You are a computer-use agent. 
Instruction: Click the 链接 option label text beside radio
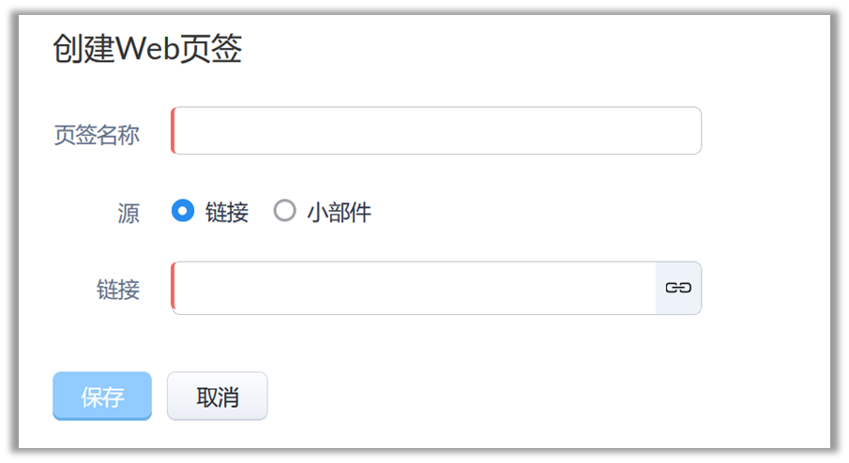227,213
